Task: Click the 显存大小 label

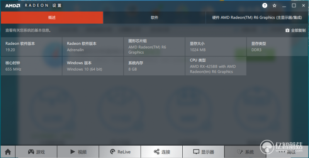Action: pos(197,44)
